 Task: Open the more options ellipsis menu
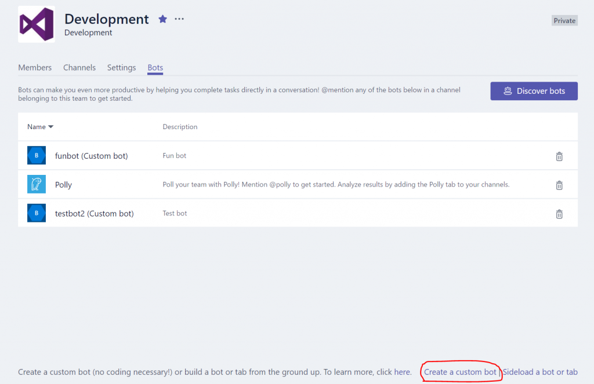tap(179, 19)
